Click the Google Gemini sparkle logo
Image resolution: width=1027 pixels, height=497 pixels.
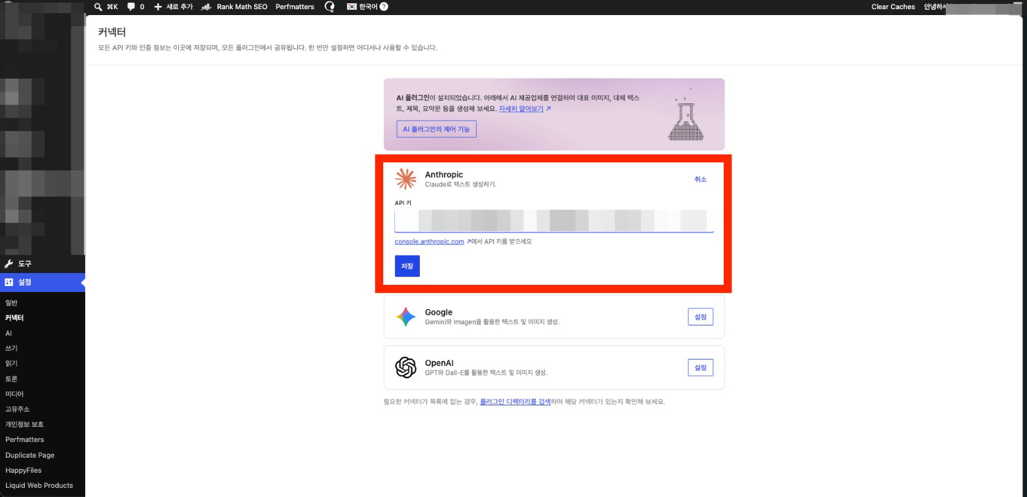(x=405, y=317)
